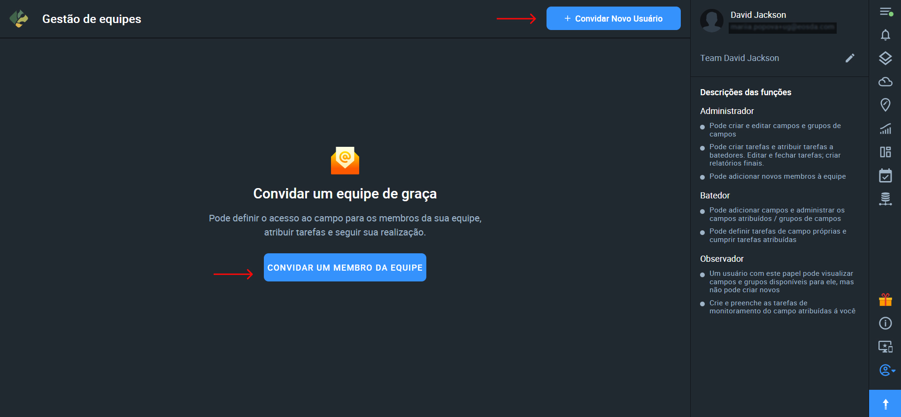Click the orange email envelope illustration

tap(345, 160)
